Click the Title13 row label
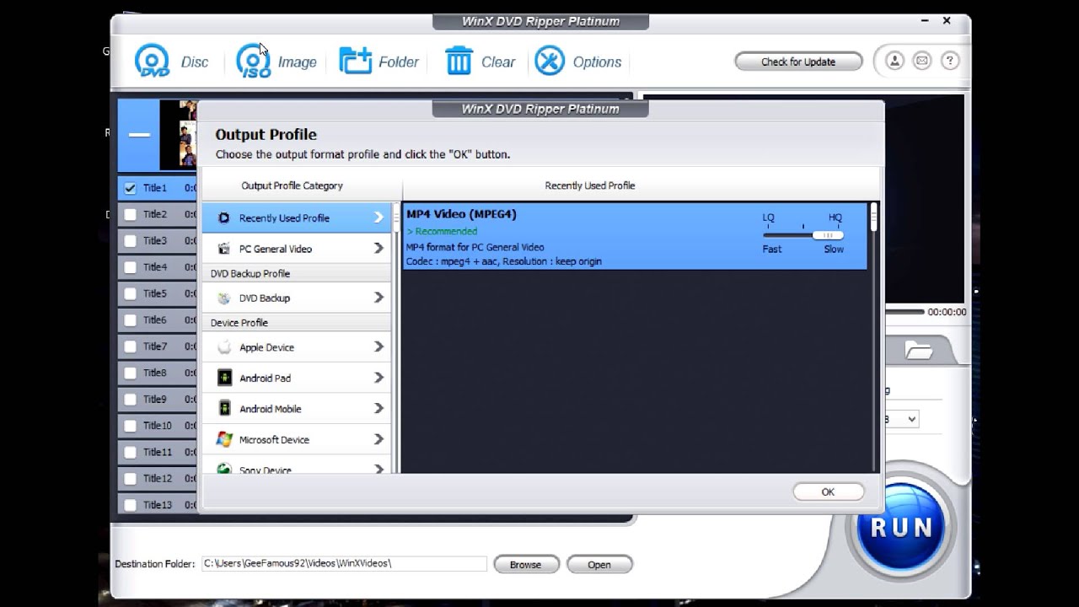1079x607 pixels. pyautogui.click(x=158, y=505)
